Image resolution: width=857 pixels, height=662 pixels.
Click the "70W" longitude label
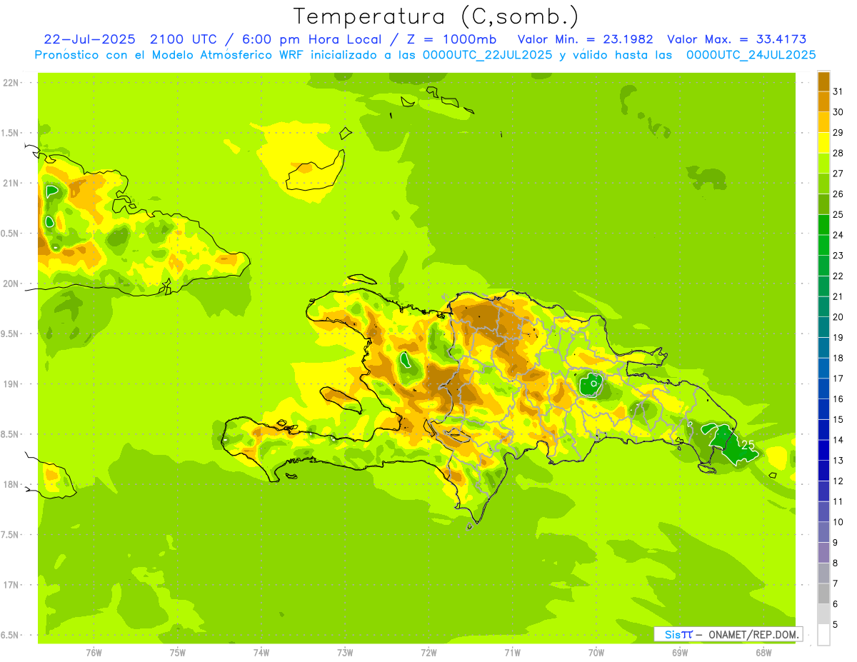click(x=596, y=652)
